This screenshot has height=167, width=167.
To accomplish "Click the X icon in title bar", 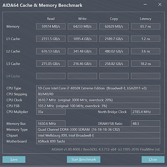I will coord(160,4).
